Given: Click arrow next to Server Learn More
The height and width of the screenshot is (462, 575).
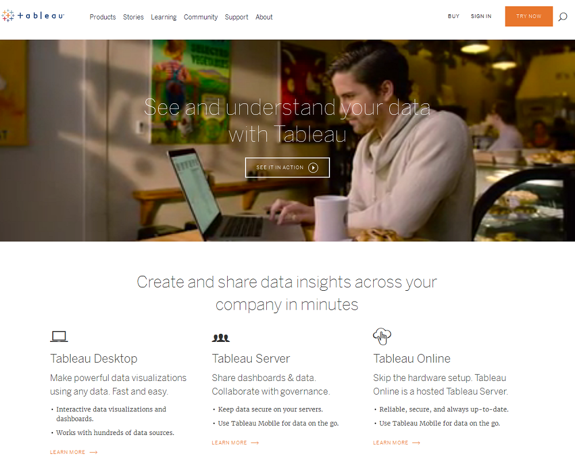Looking at the screenshot, I should (255, 443).
